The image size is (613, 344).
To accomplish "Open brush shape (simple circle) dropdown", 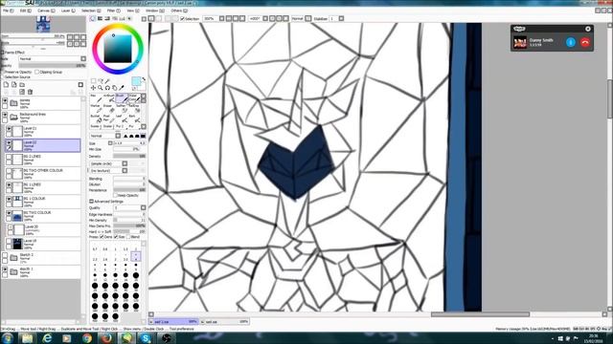I will click(x=125, y=163).
